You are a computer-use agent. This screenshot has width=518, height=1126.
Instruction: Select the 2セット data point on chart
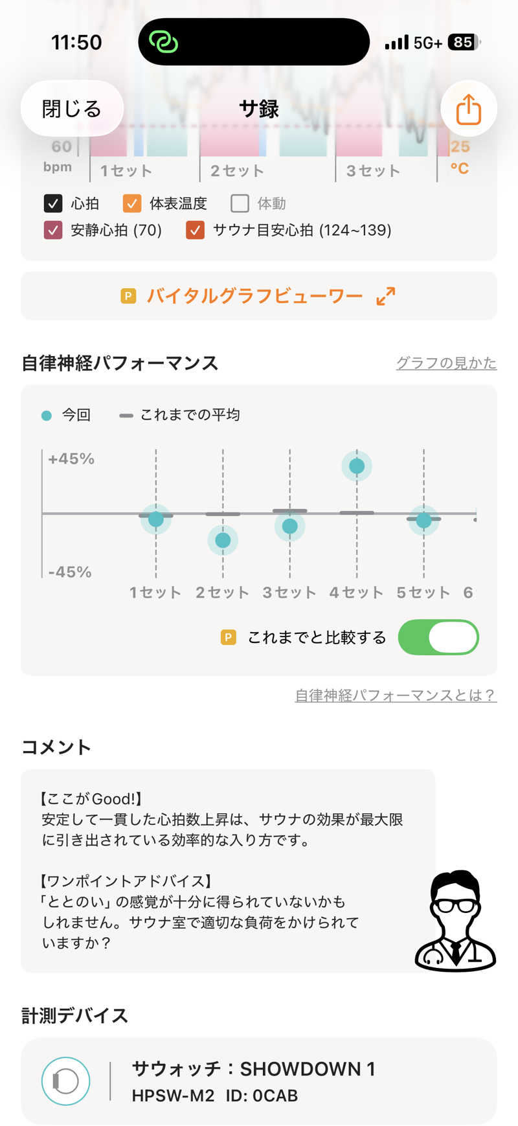(223, 540)
